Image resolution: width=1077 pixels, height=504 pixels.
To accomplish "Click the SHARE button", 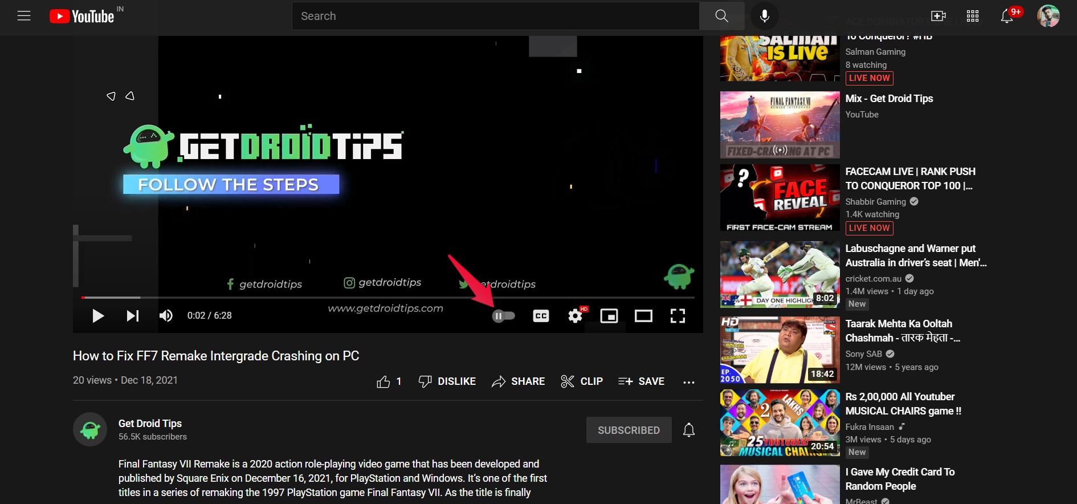I will click(519, 381).
